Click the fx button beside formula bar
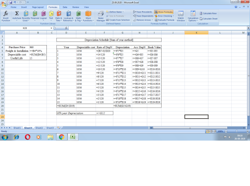 coord(66,28)
